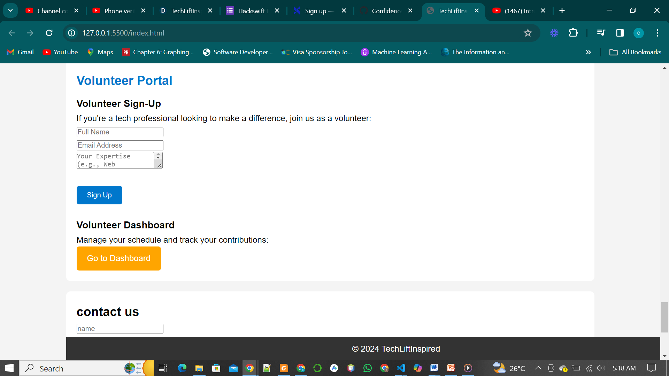669x376 pixels.
Task: Show hidden bookmarks via double chevron
Action: (589, 52)
